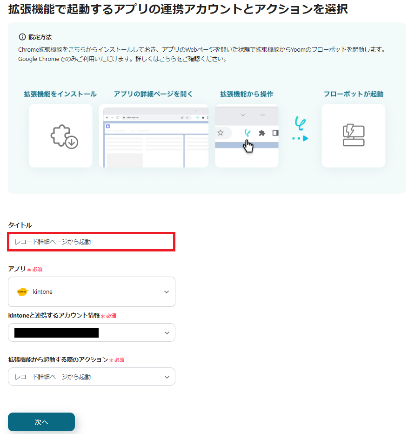Click the タイトル field label
This screenshot has width=415, height=434.
point(20,225)
